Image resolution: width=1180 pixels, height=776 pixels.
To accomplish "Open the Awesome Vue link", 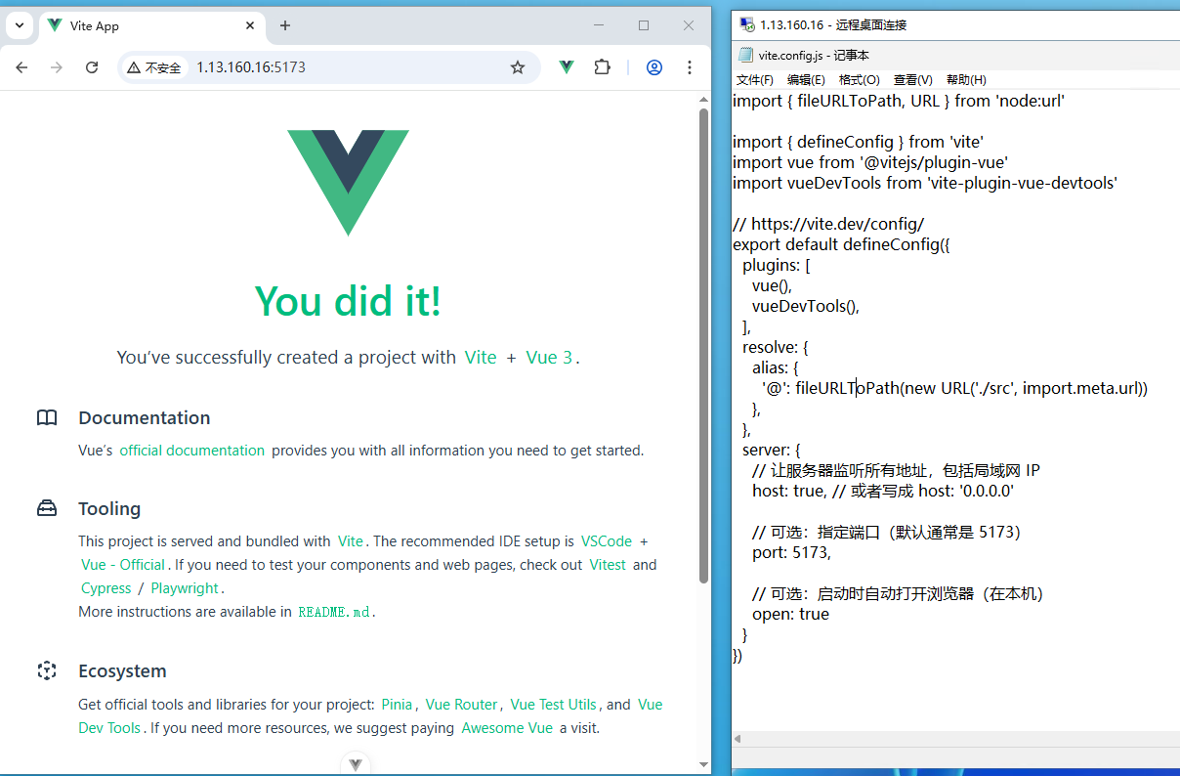I will [507, 728].
